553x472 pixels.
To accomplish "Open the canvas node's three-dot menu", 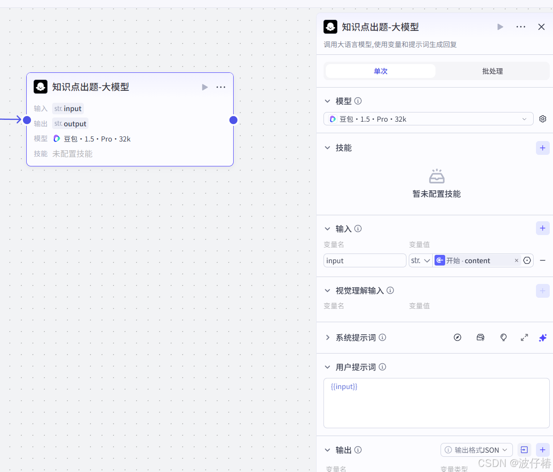I will (221, 87).
